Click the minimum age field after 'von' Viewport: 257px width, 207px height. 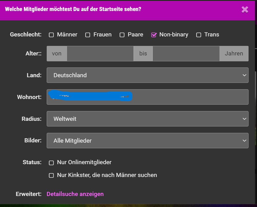click(x=100, y=54)
